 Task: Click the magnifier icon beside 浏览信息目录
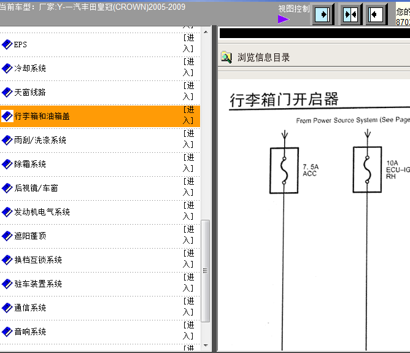pyautogui.click(x=226, y=57)
